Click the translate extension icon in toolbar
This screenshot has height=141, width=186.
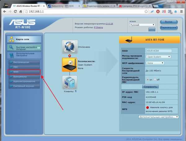click(x=170, y=12)
